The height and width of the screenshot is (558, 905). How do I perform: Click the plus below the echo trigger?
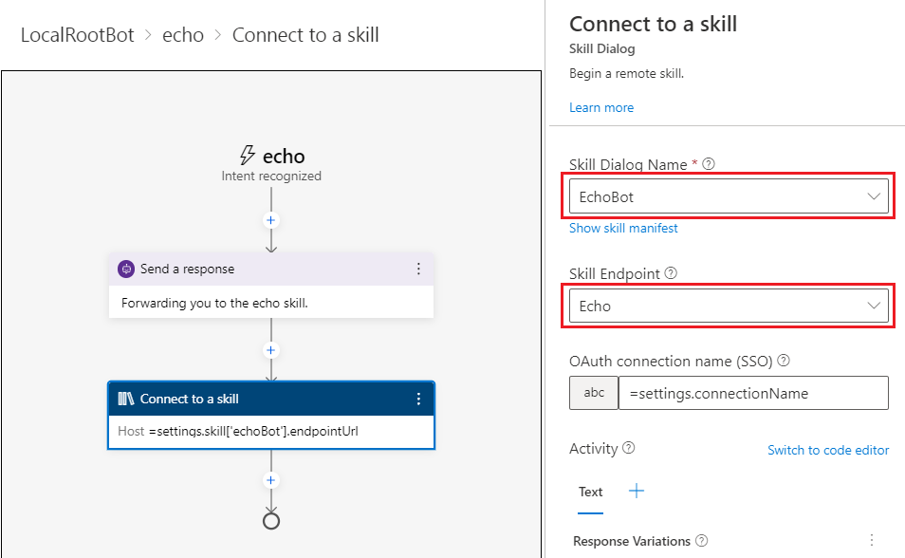(x=270, y=220)
